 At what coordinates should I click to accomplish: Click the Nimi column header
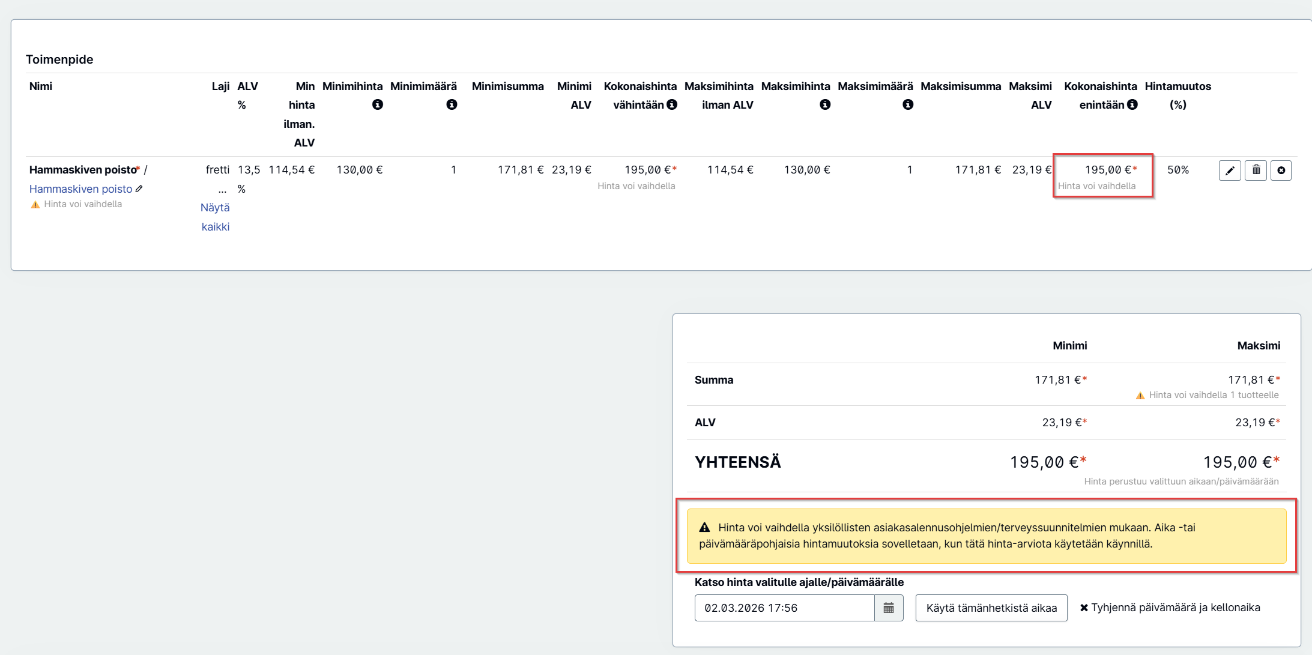[x=41, y=86]
